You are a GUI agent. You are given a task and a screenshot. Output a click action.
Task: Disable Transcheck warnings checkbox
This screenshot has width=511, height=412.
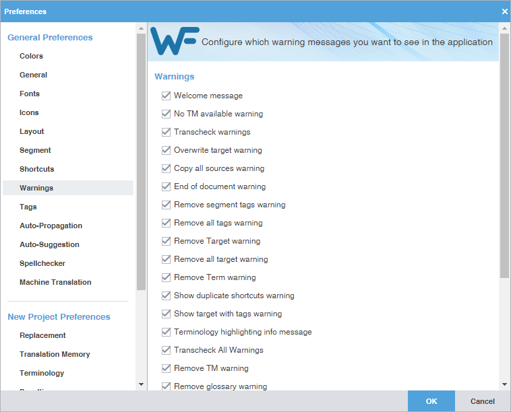(167, 132)
